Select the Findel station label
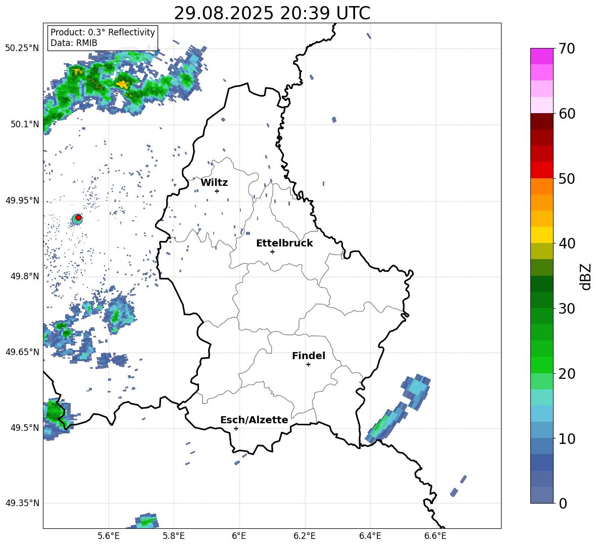 pos(309,356)
